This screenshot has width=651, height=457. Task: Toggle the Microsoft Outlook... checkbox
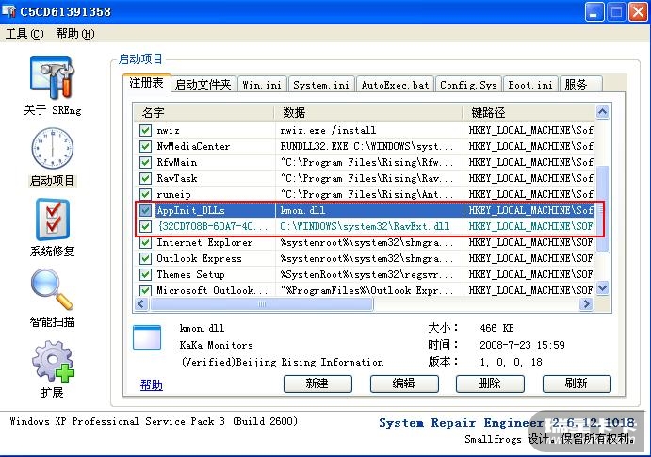[145, 290]
